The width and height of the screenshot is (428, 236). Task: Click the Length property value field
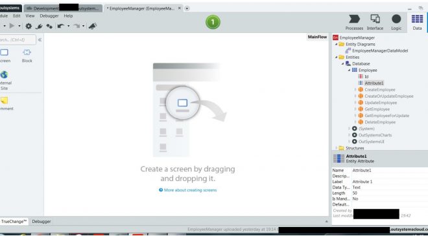point(390,193)
